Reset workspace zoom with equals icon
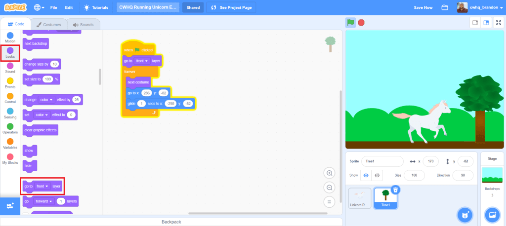 pyautogui.click(x=329, y=202)
